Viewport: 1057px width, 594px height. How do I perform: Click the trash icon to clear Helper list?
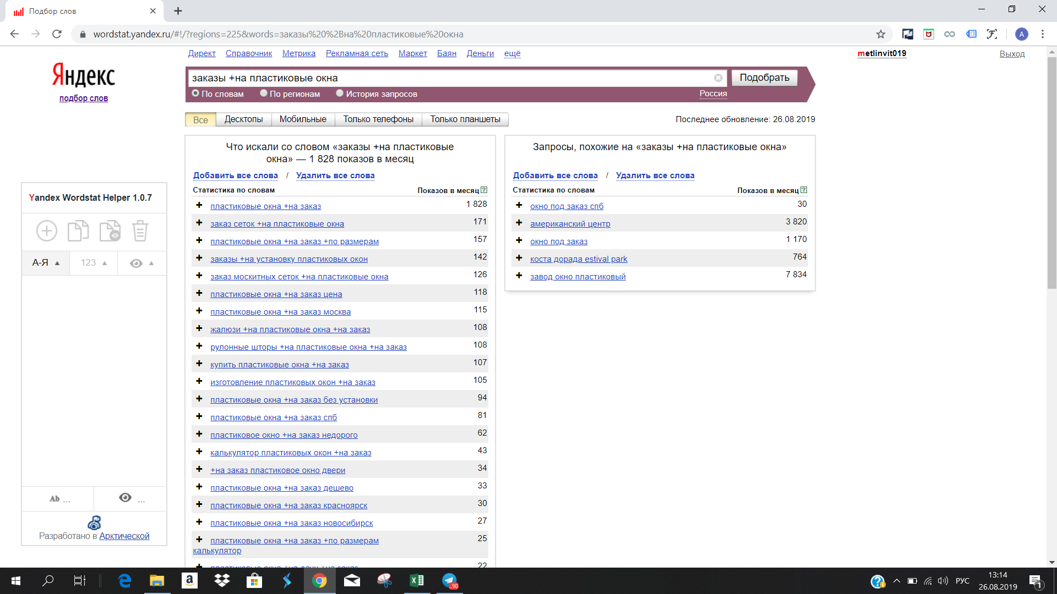click(x=140, y=231)
